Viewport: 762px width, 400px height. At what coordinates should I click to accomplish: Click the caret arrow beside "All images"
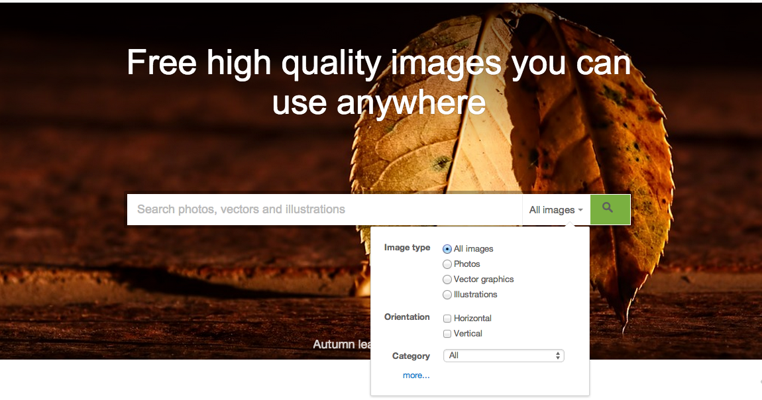[x=580, y=210]
